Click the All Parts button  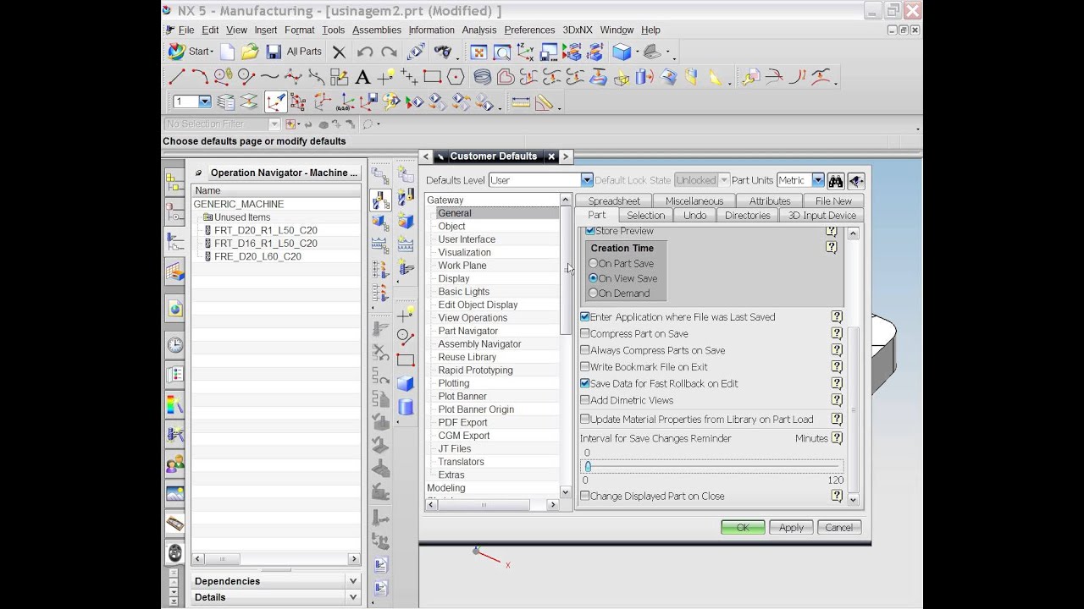[304, 52]
